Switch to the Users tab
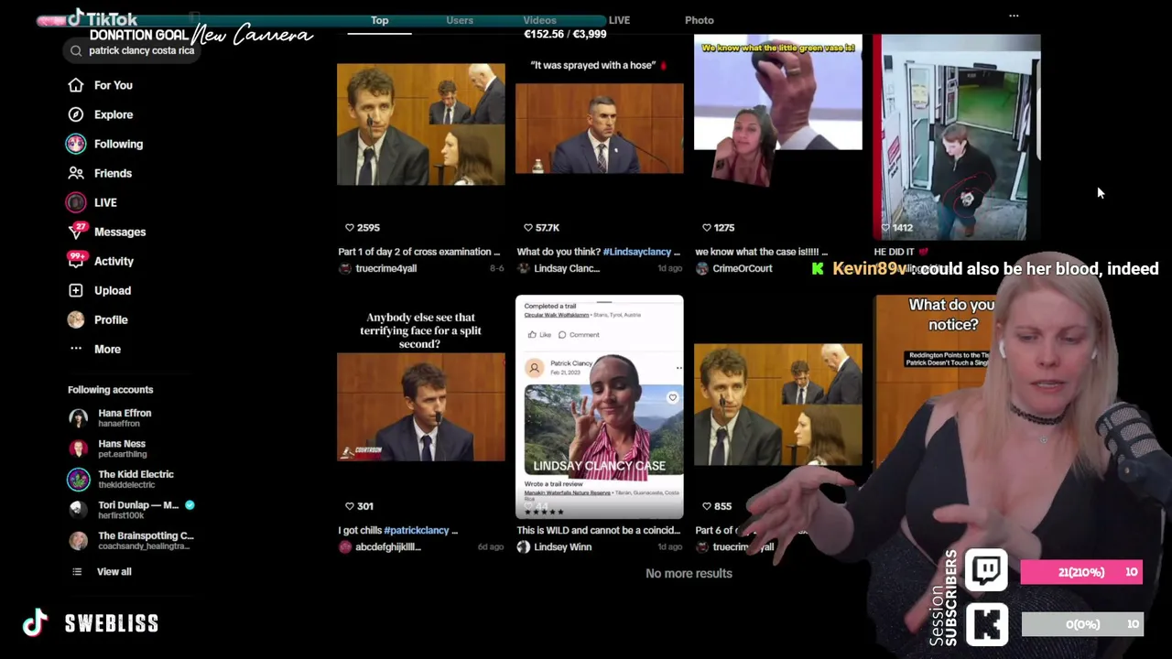Screen dimensions: 1172x659 point(460,20)
